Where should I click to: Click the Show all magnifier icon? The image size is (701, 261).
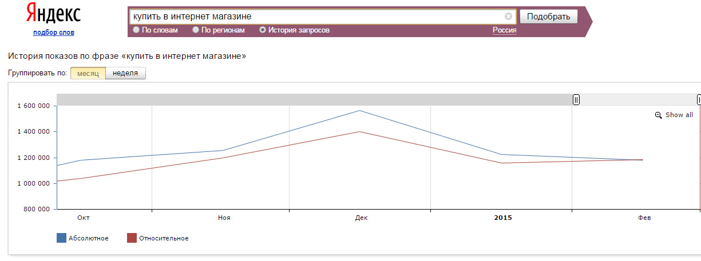[658, 115]
